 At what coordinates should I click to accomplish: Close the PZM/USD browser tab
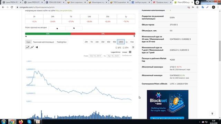point(64,2)
